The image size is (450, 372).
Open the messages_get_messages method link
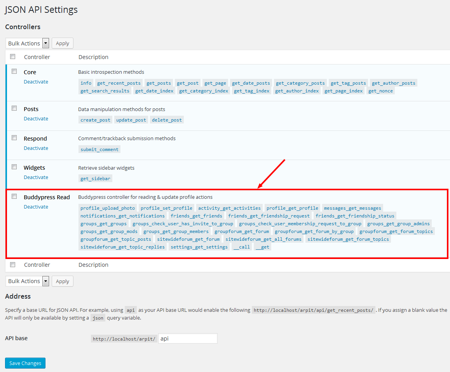pyautogui.click(x=352, y=208)
